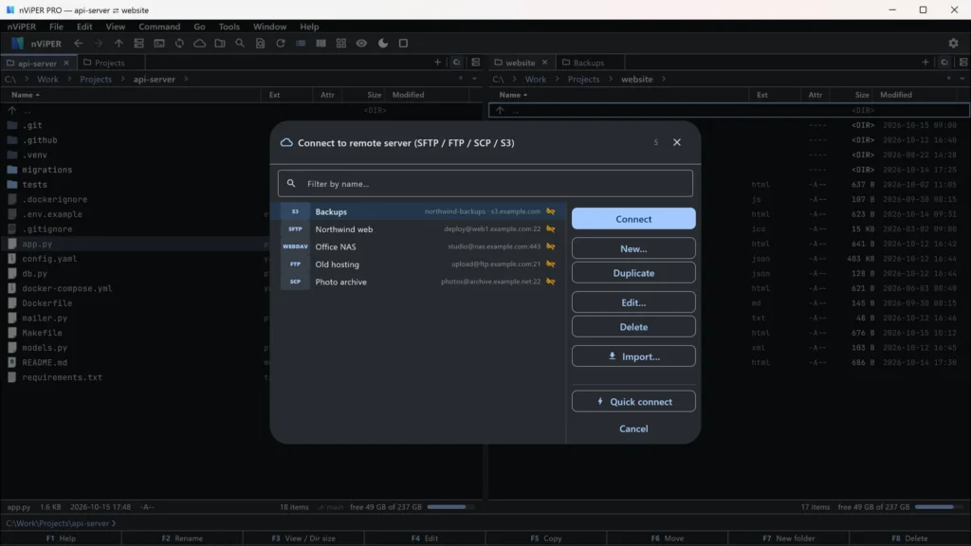Click the left panel disk usage bar
The width and height of the screenshot is (971, 546).
point(450,507)
